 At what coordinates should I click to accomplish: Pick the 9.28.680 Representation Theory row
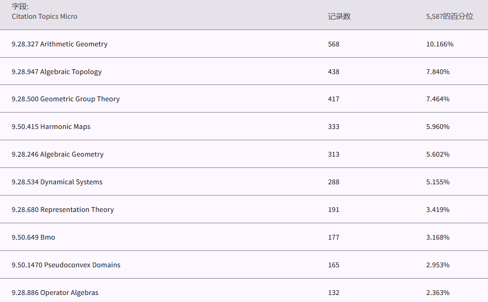pos(63,210)
